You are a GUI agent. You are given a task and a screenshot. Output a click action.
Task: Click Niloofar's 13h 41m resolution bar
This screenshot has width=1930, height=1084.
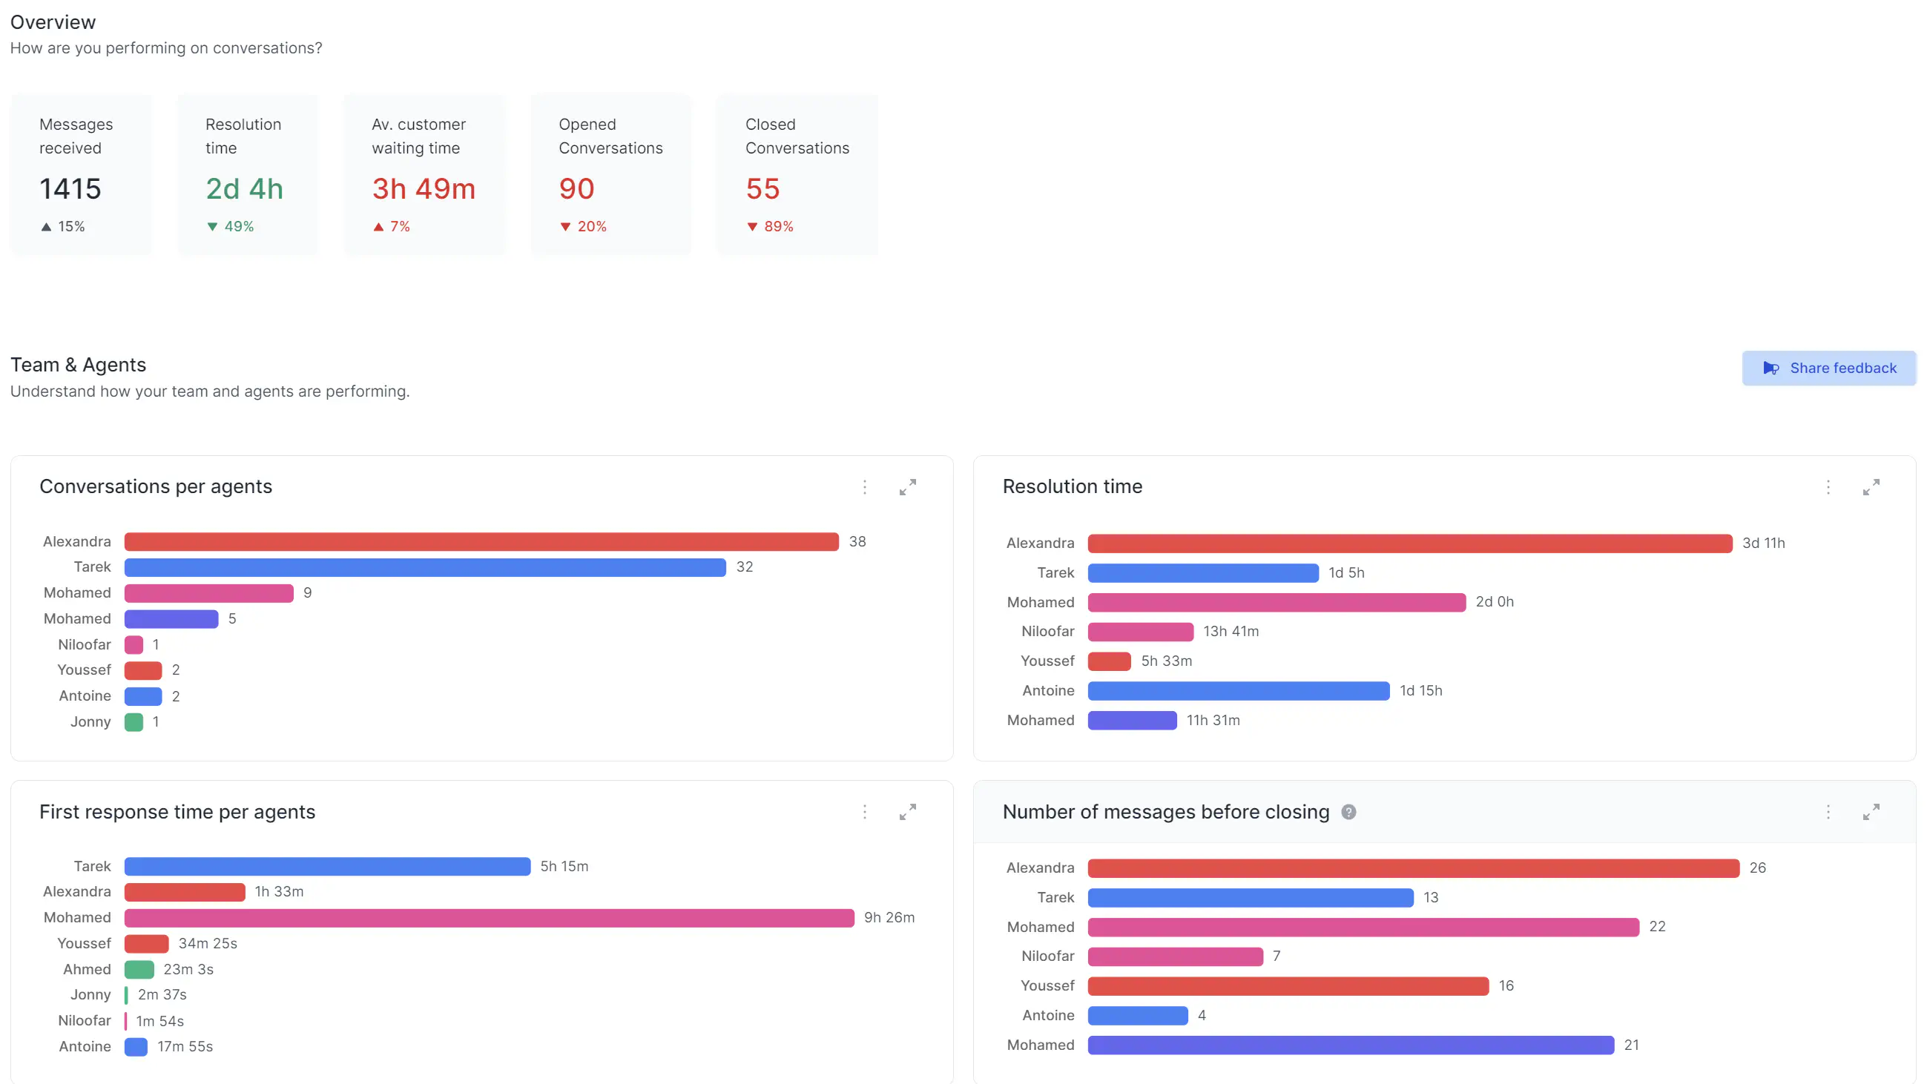1141,632
